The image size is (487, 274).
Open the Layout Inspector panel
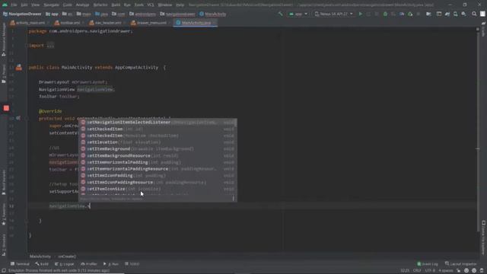(461, 264)
